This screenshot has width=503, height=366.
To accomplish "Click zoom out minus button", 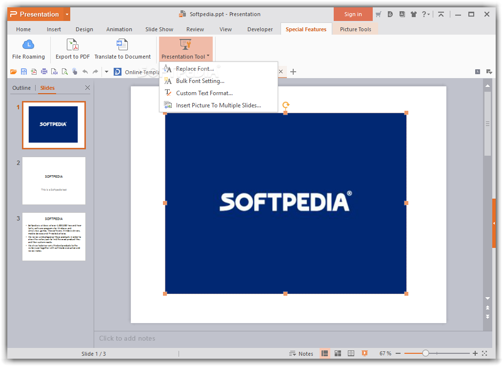I will pyautogui.click(x=398, y=353).
